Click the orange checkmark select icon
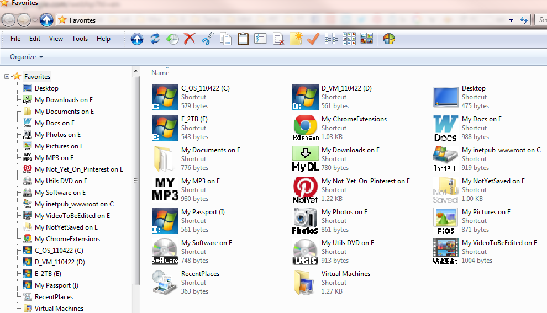 point(313,39)
